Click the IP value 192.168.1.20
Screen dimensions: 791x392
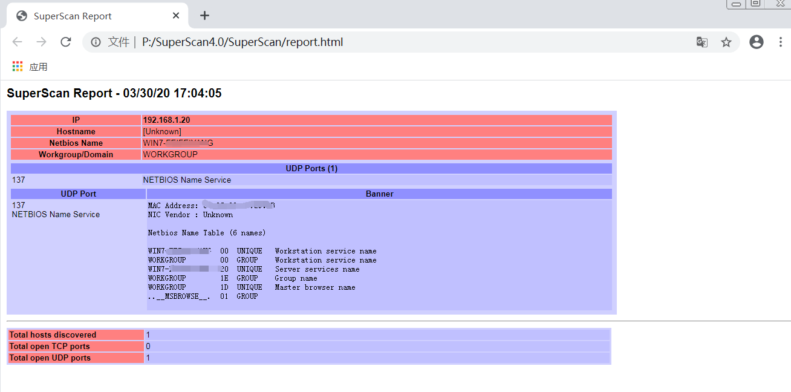point(166,120)
